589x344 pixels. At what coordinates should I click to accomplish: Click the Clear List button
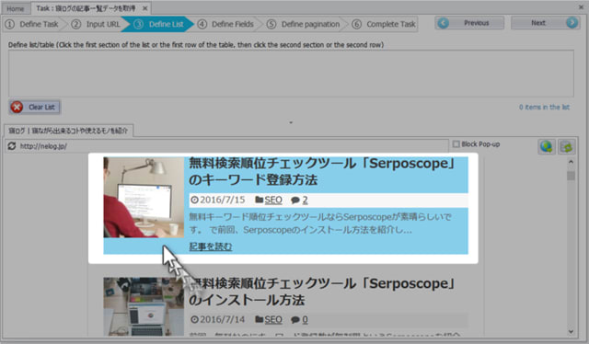coord(35,107)
